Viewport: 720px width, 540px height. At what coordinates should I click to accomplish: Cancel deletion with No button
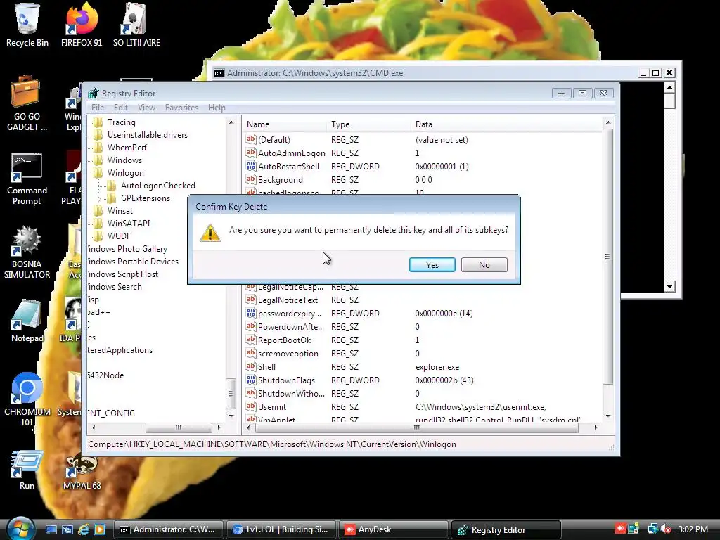tap(484, 264)
